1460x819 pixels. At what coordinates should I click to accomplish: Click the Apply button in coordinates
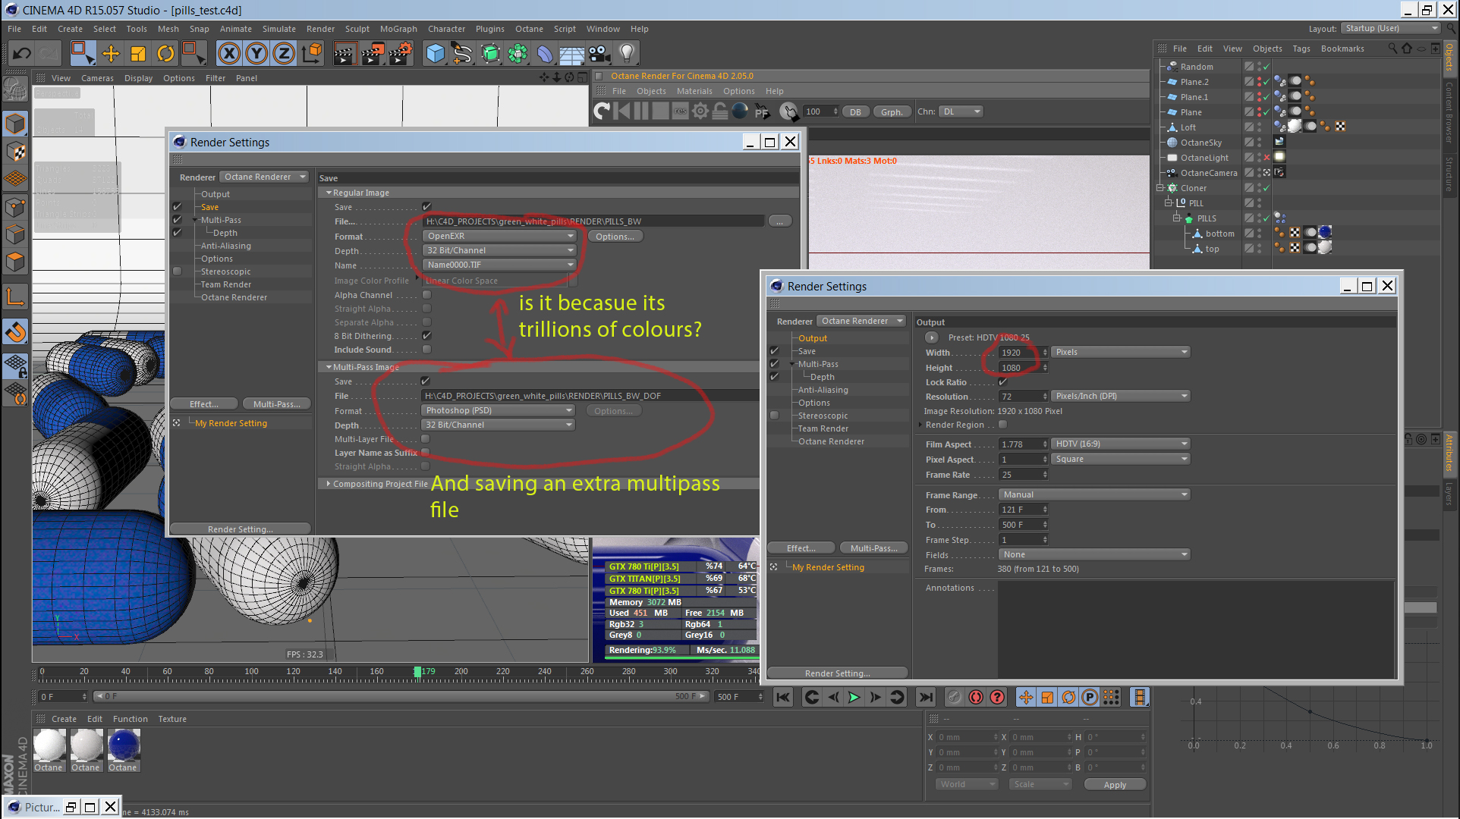1114,785
